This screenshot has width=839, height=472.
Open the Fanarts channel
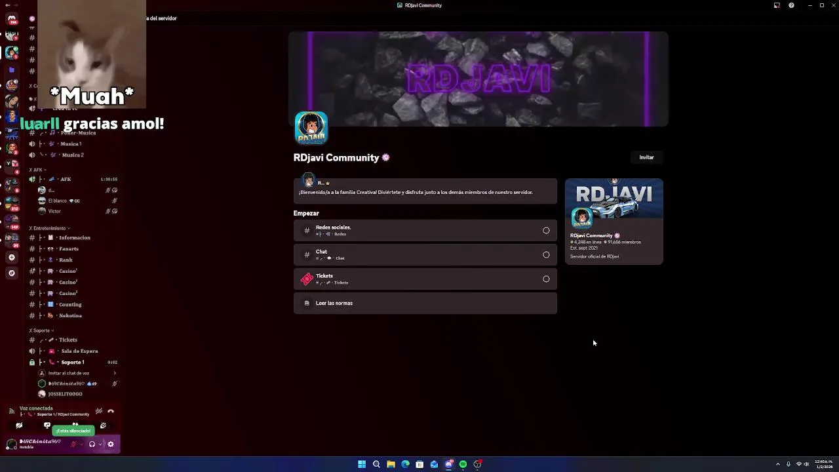coord(72,248)
